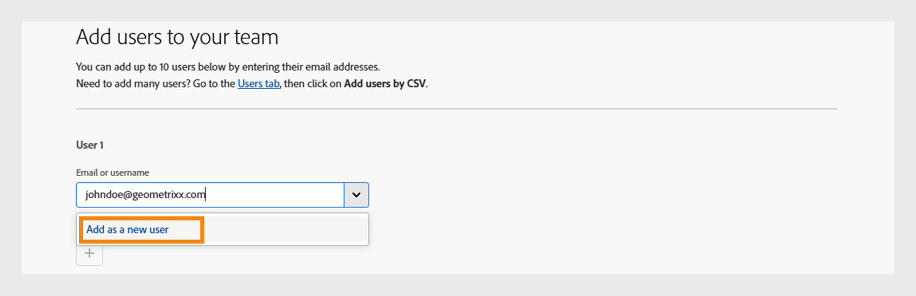Click the "Go to the" text before Users tab

pyautogui.click(x=214, y=83)
